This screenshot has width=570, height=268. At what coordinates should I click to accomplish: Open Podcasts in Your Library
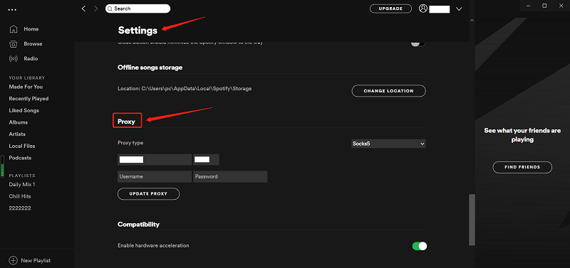(20, 158)
